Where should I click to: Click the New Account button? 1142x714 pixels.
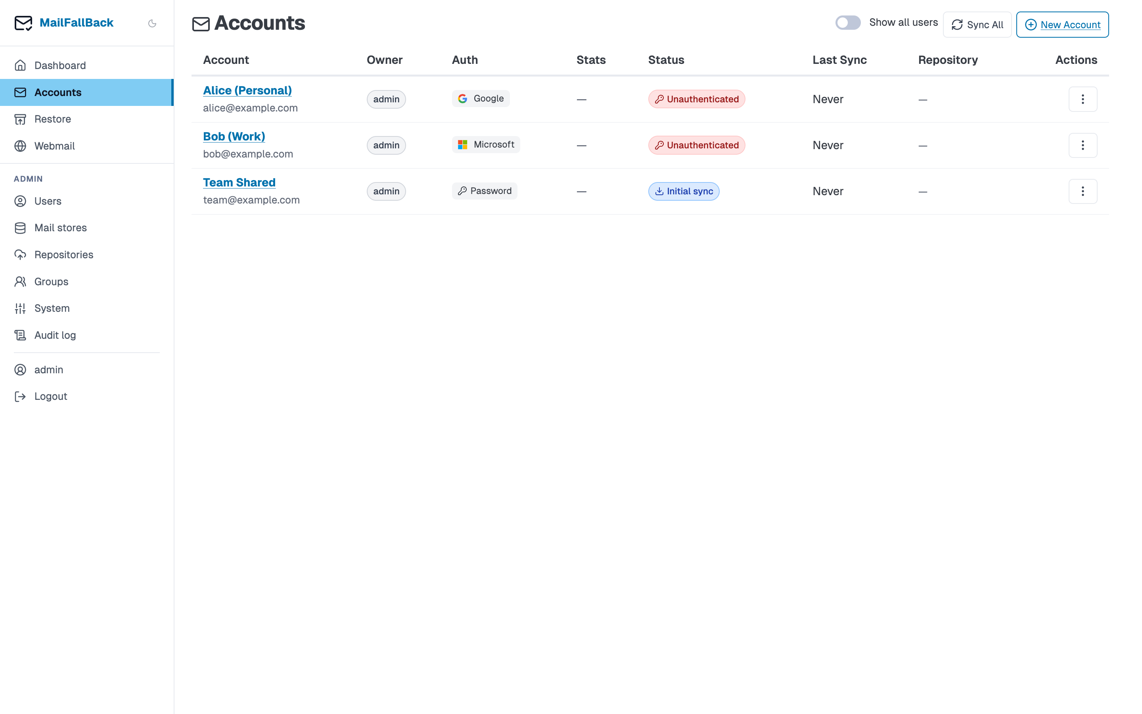pyautogui.click(x=1062, y=25)
